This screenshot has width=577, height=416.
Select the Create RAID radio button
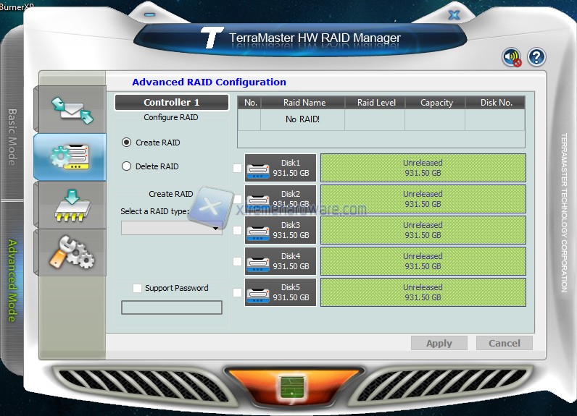[x=127, y=143]
